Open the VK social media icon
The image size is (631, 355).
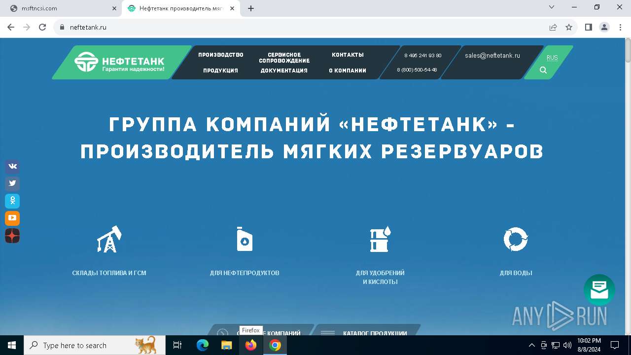point(12,167)
